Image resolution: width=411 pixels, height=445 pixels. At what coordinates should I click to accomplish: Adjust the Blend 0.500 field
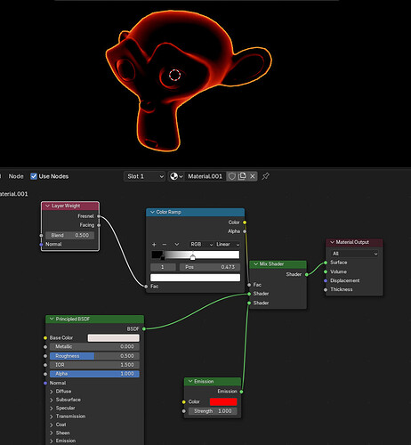point(70,235)
